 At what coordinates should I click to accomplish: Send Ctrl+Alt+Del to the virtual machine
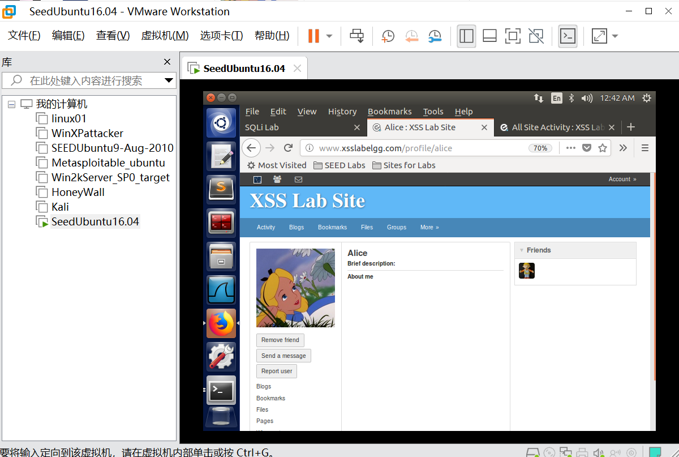click(356, 36)
